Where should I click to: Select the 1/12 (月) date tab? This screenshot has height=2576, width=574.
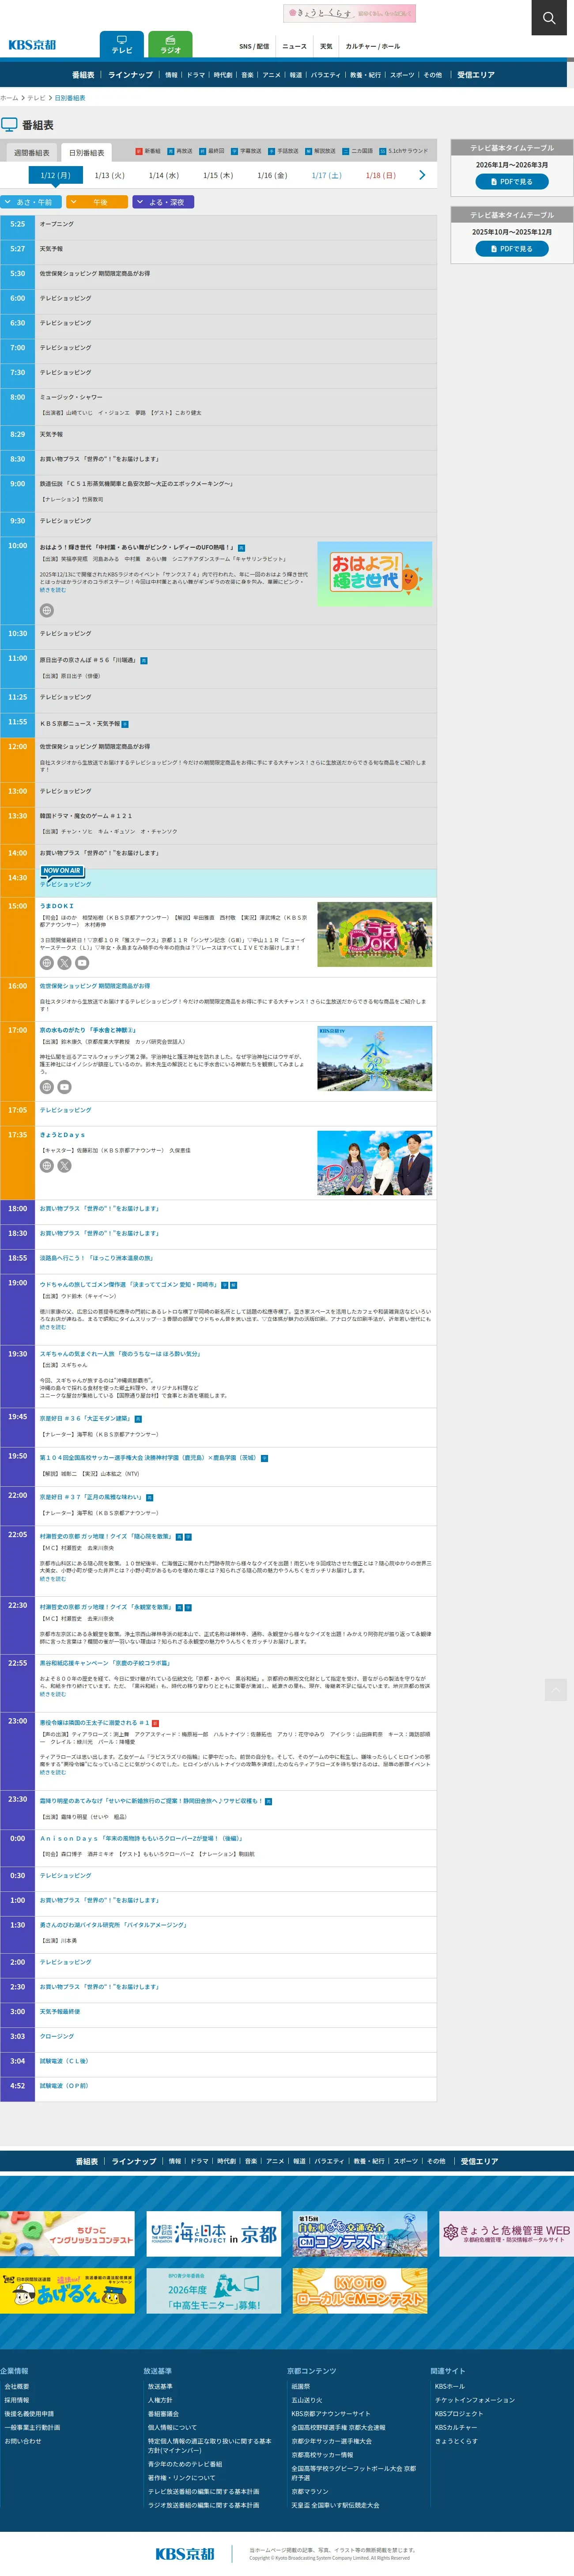[x=55, y=175]
